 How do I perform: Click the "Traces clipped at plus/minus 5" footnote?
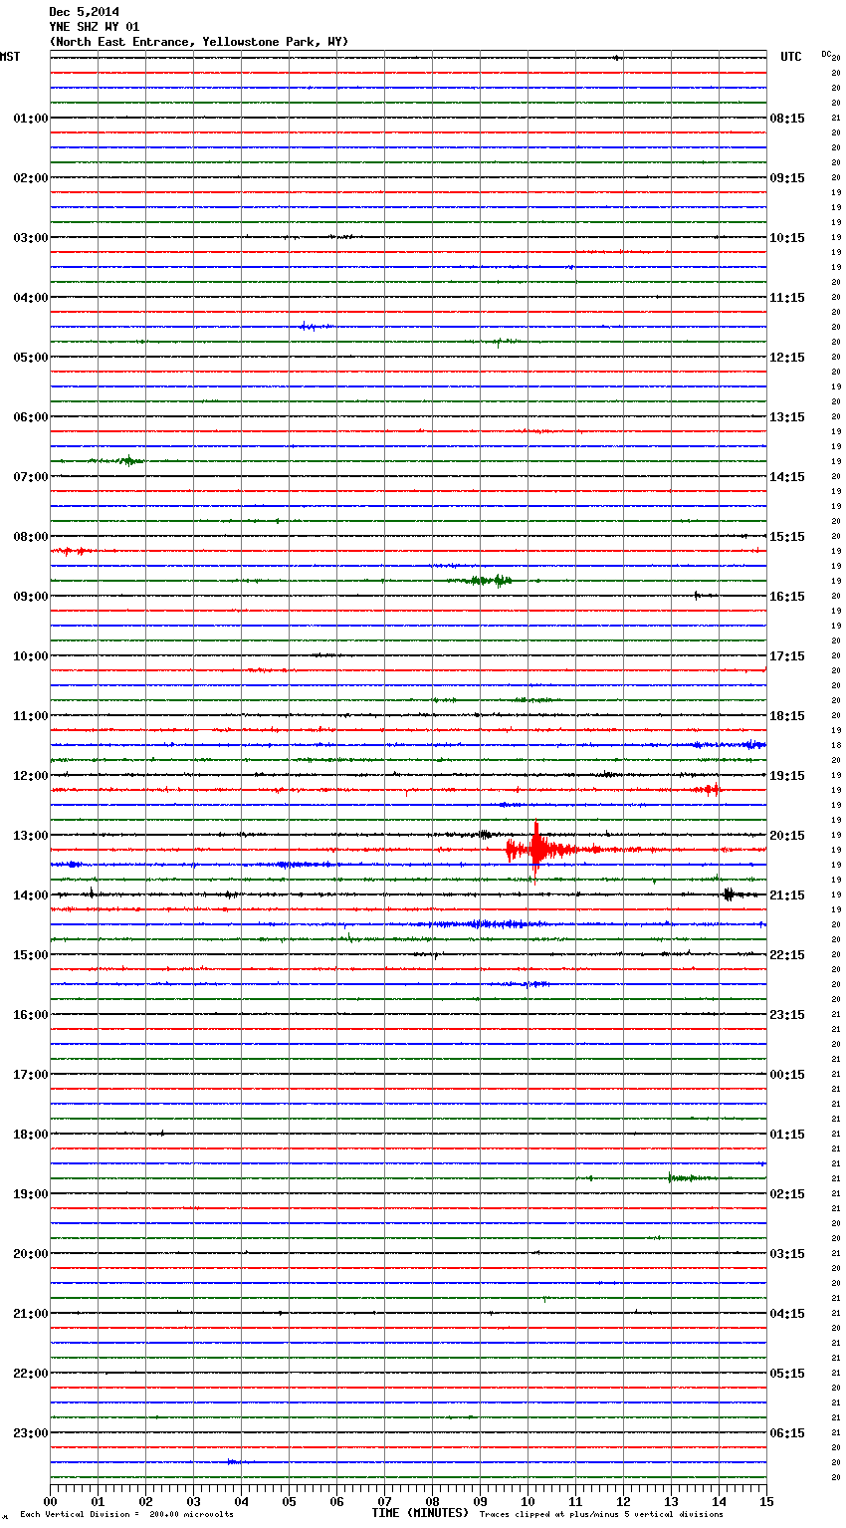click(601, 1515)
